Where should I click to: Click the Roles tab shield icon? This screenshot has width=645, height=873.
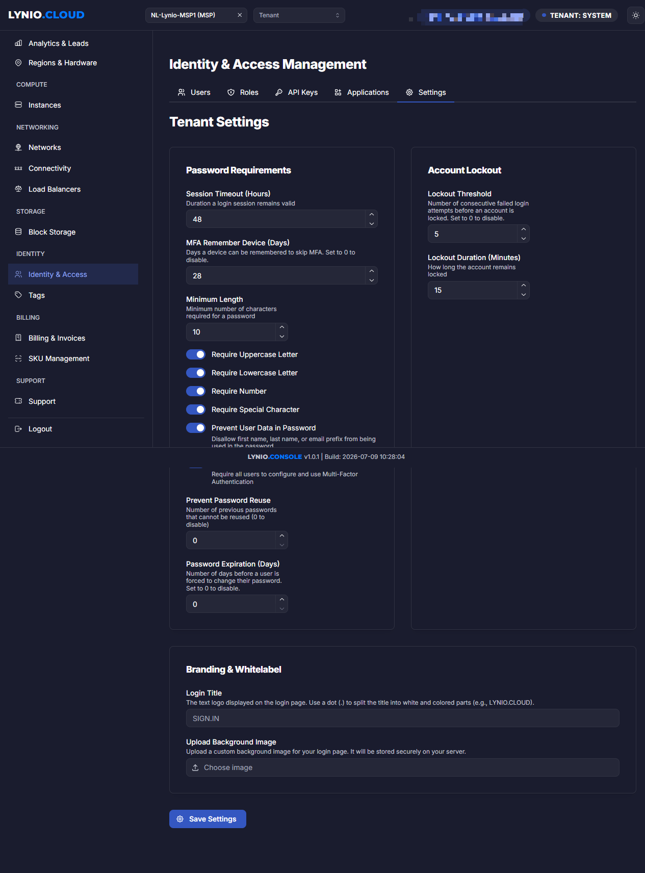(231, 92)
